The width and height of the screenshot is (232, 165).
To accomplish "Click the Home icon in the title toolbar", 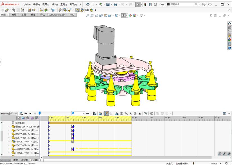I will pyautogui.click(x=88, y=5).
